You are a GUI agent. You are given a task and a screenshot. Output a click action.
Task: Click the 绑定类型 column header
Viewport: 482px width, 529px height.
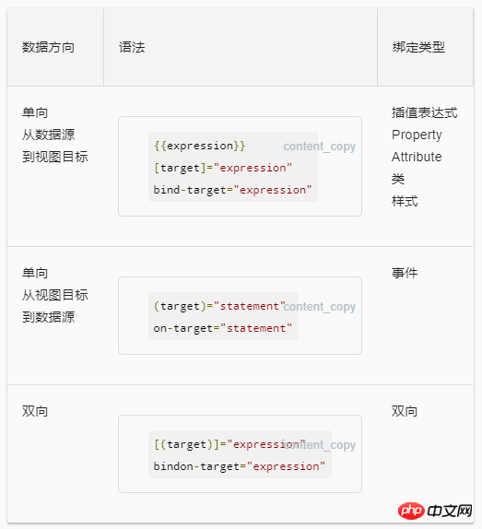click(x=418, y=47)
